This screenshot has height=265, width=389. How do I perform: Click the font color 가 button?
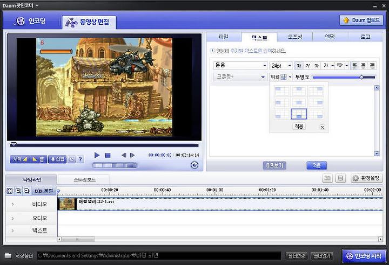tap(326, 65)
